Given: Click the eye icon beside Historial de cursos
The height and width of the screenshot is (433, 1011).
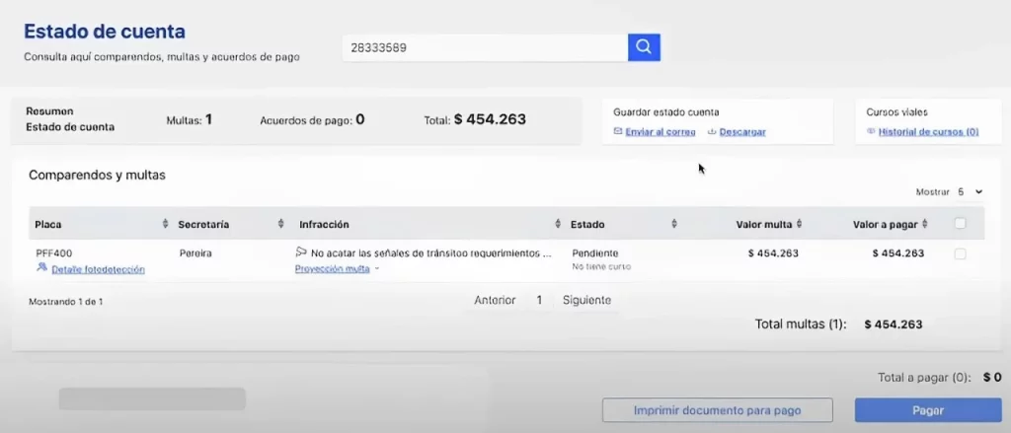Looking at the screenshot, I should pyautogui.click(x=871, y=131).
